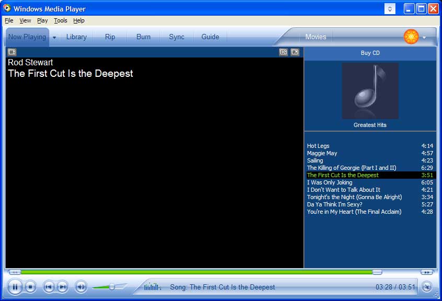Skip to the previous track
Image resolution: width=442 pixels, height=301 pixels.
pos(49,287)
